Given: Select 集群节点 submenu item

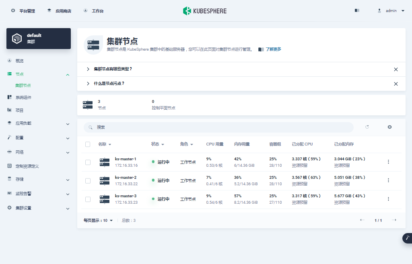Looking at the screenshot, I should click(x=23, y=85).
